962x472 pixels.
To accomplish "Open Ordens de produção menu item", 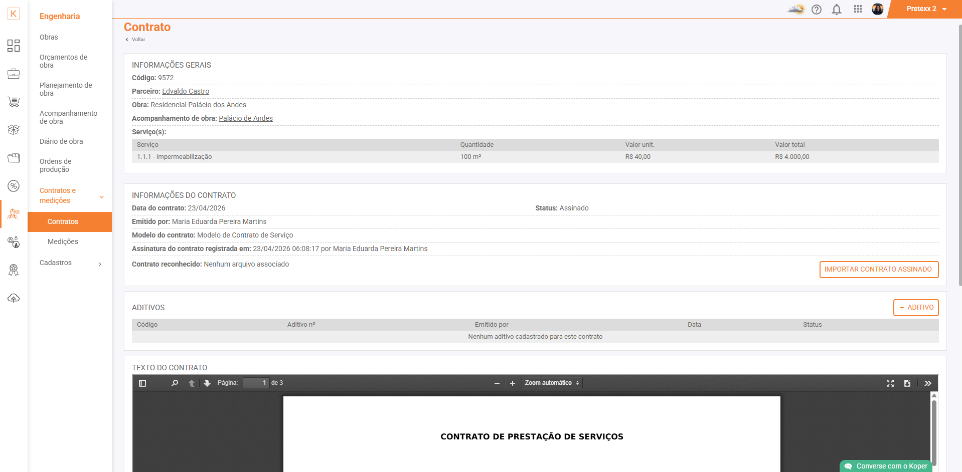I will [x=55, y=165].
